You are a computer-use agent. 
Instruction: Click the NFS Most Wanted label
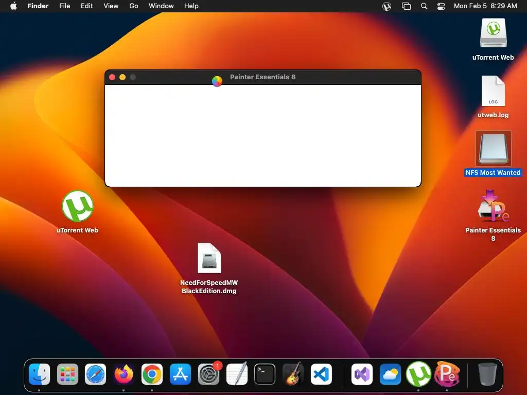click(x=493, y=173)
